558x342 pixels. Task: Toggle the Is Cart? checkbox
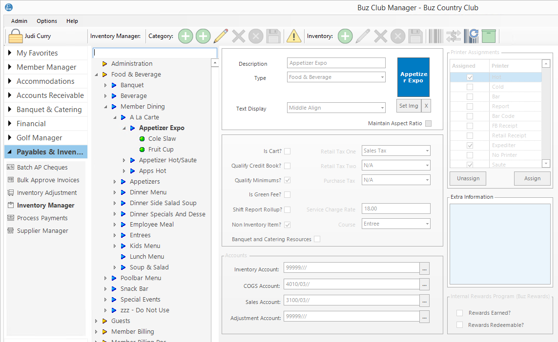[x=288, y=151]
